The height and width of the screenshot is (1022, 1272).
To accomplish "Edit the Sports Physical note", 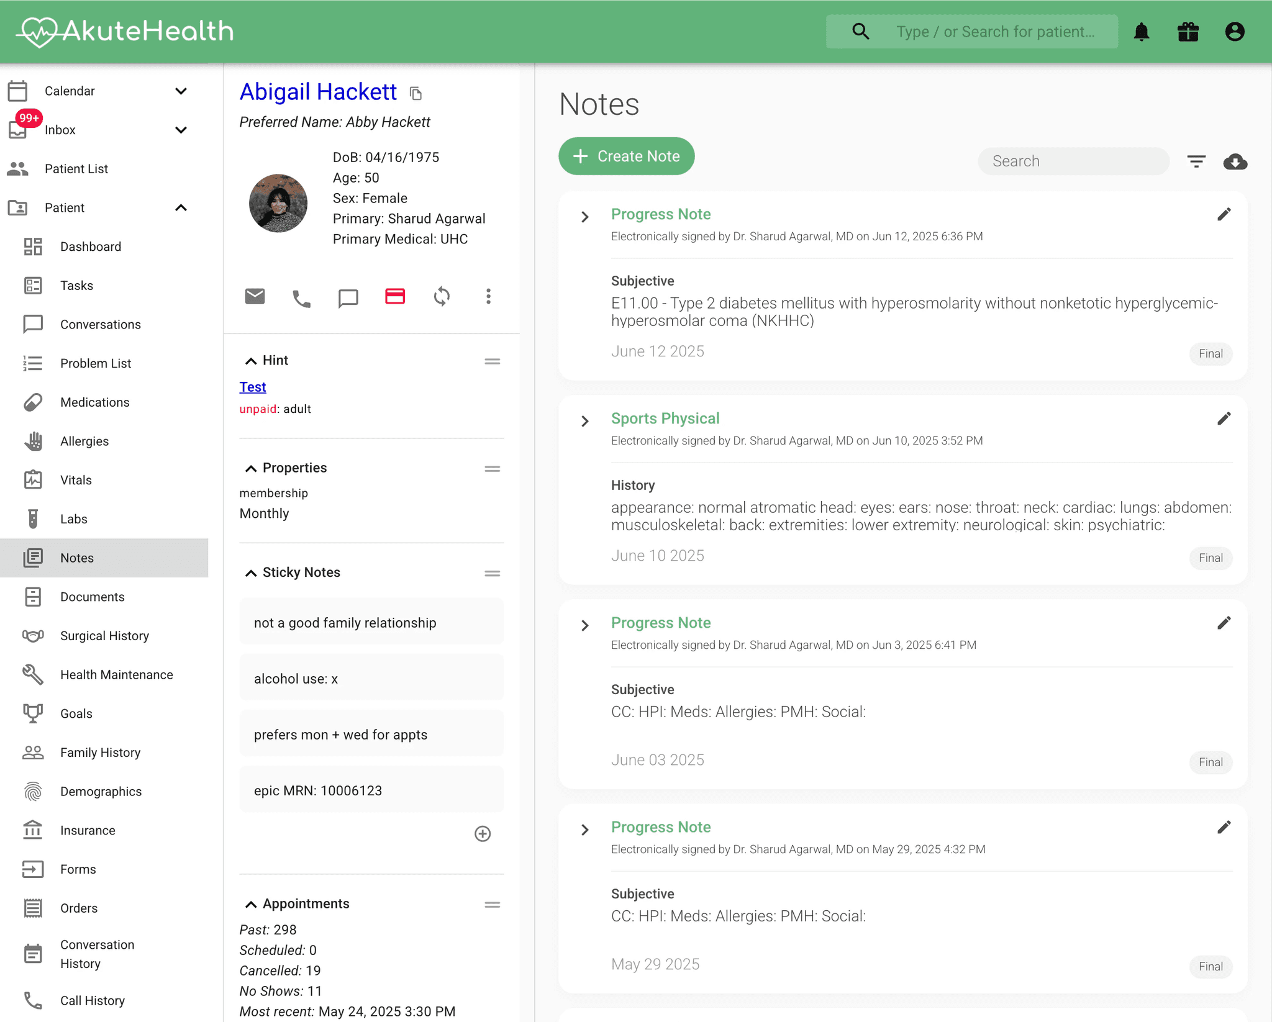I will (1224, 419).
